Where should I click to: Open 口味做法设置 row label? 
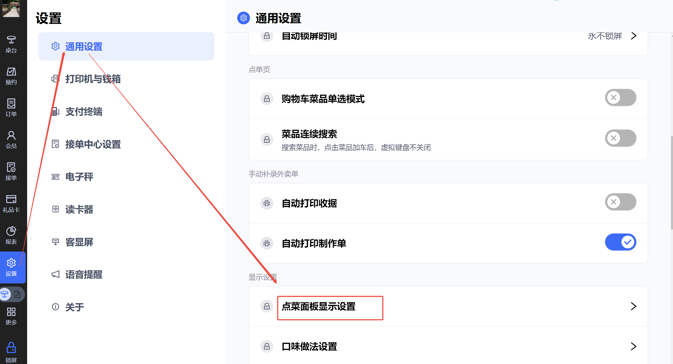click(309, 346)
